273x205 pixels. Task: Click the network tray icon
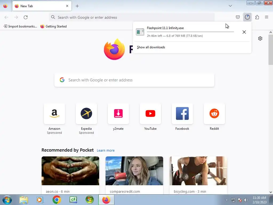click(x=233, y=200)
